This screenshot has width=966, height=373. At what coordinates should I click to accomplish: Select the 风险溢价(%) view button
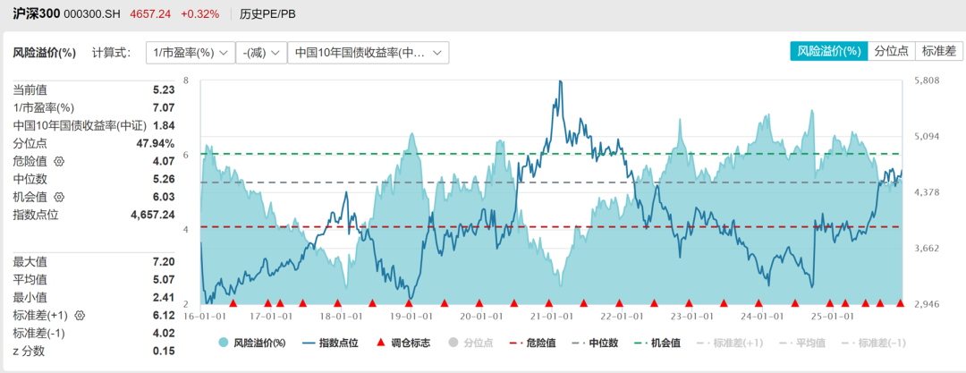[x=828, y=51]
